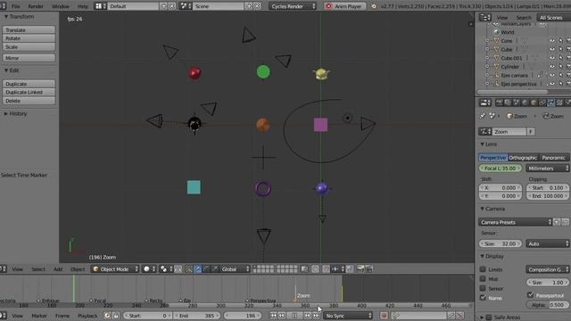Enable the Sensor display checkbox
This screenshot has width=571, height=321.
pos(483,288)
